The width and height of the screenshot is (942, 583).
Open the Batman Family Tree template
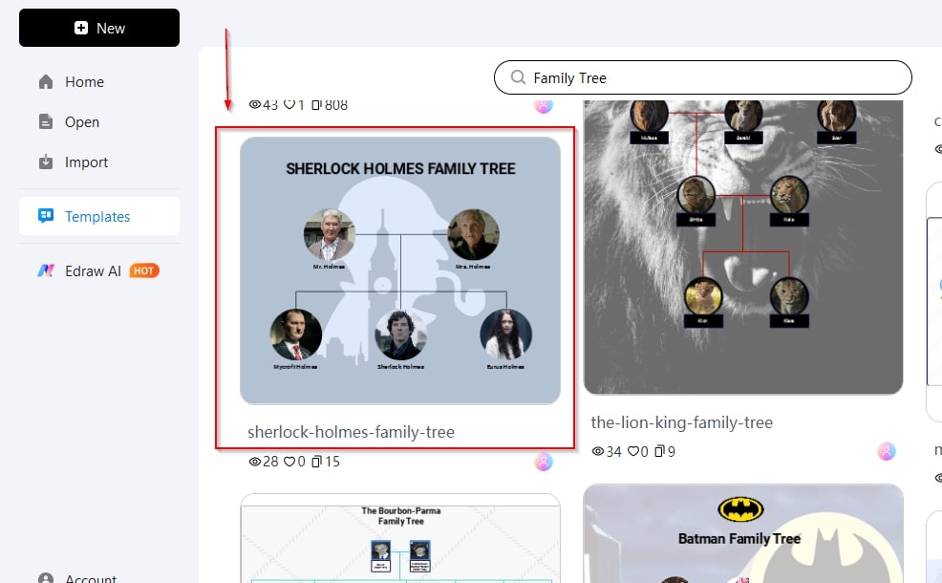point(743,533)
